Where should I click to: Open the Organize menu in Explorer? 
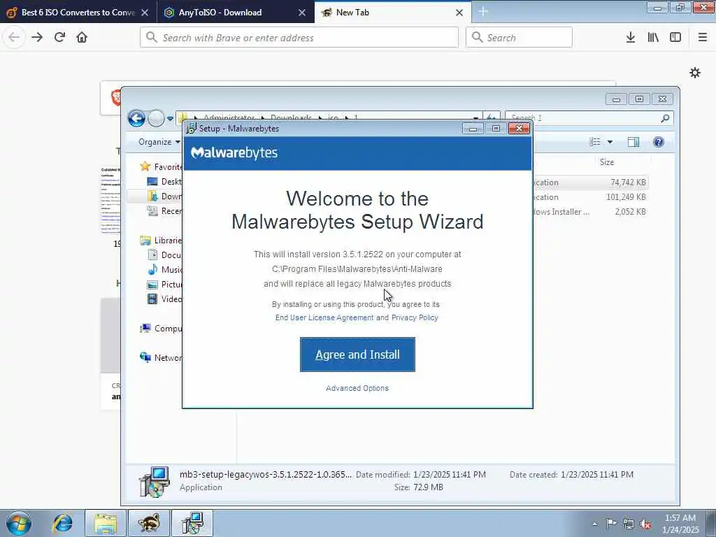(159, 142)
